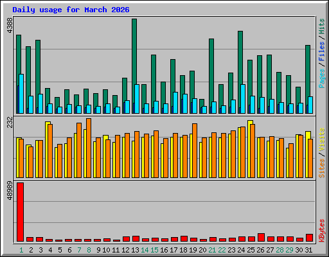Viewport: 329px width, 257px height.
Task: Click the day 25 axis label
Action: pos(251,250)
